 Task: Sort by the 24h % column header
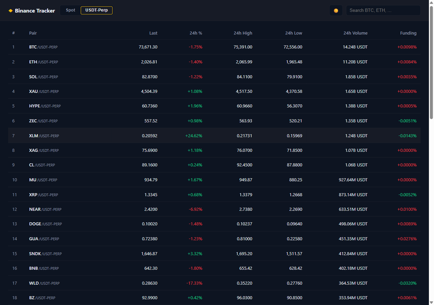196,33
